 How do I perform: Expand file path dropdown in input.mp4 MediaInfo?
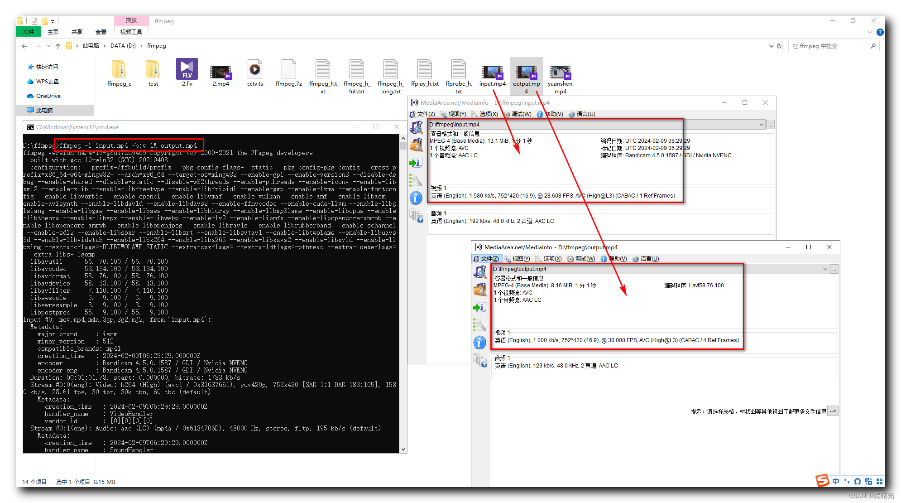(762, 125)
